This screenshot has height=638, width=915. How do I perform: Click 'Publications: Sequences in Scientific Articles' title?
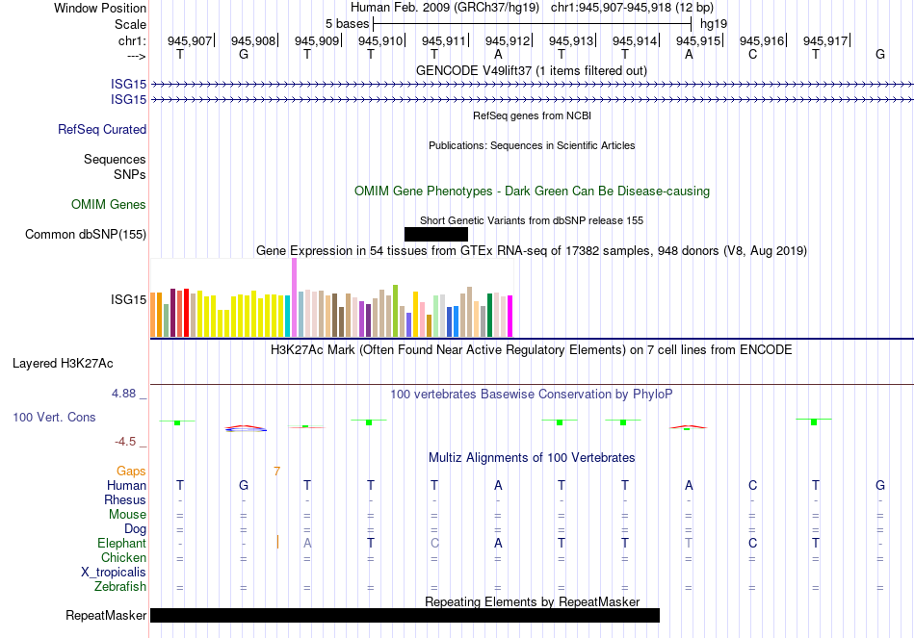[532, 145]
